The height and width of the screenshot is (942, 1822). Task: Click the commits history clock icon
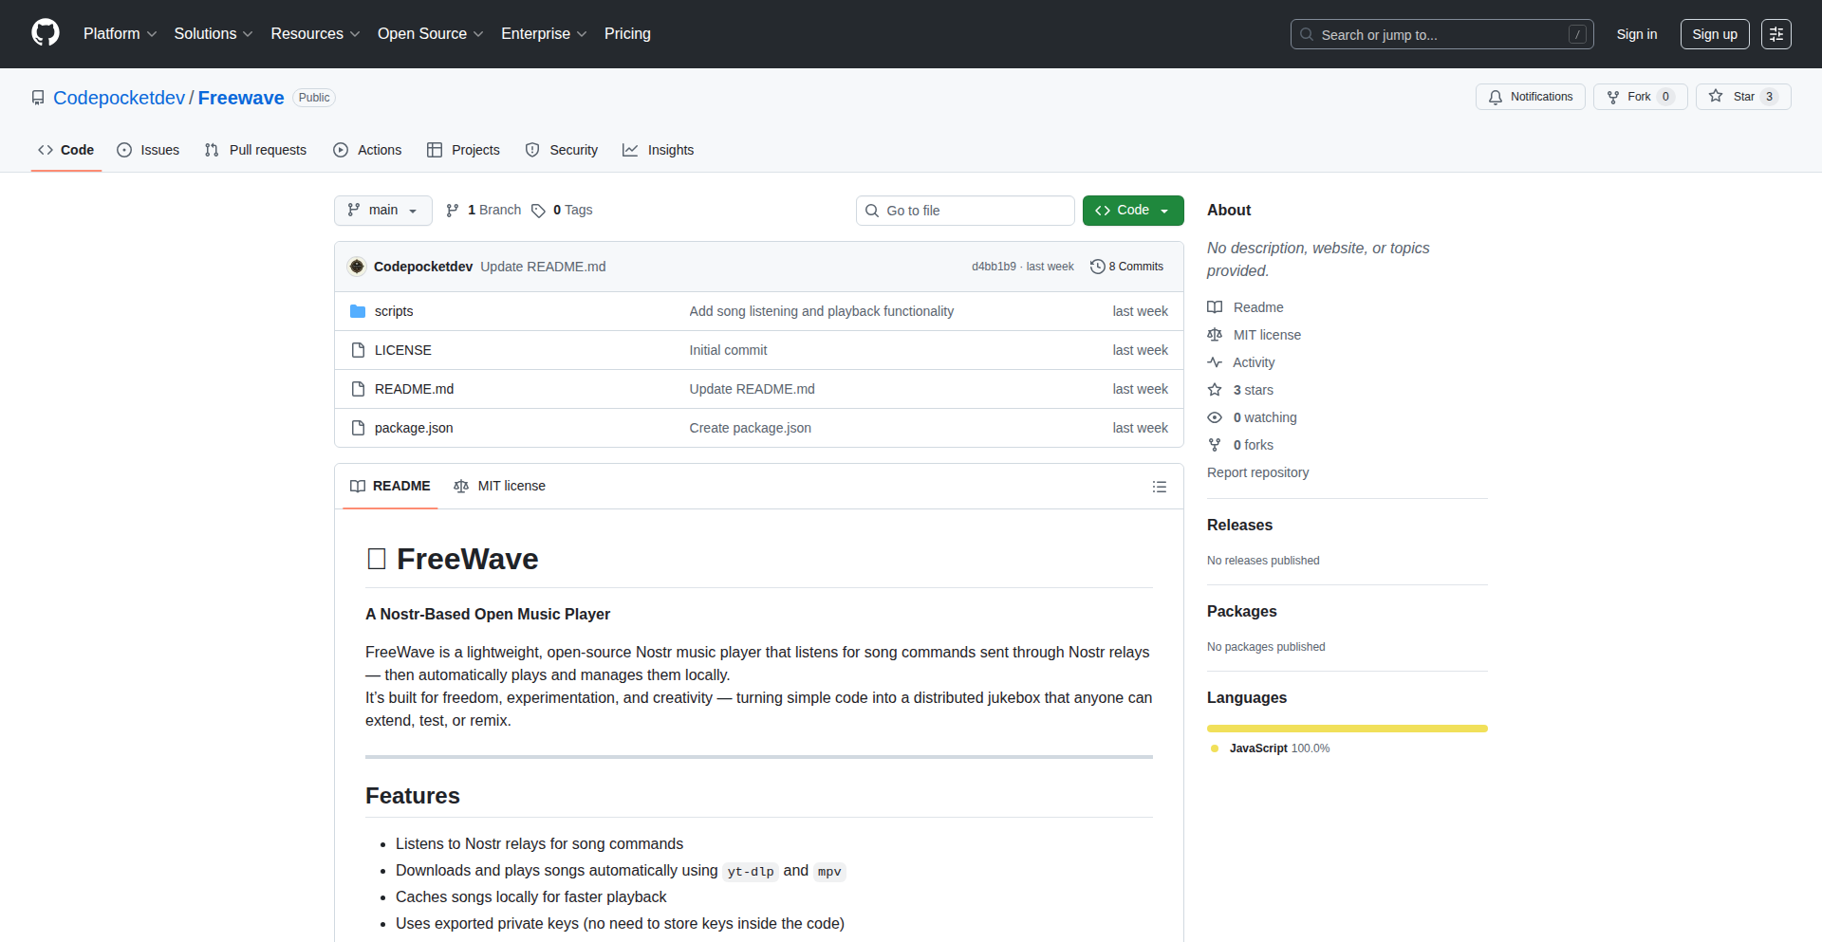coord(1097,267)
